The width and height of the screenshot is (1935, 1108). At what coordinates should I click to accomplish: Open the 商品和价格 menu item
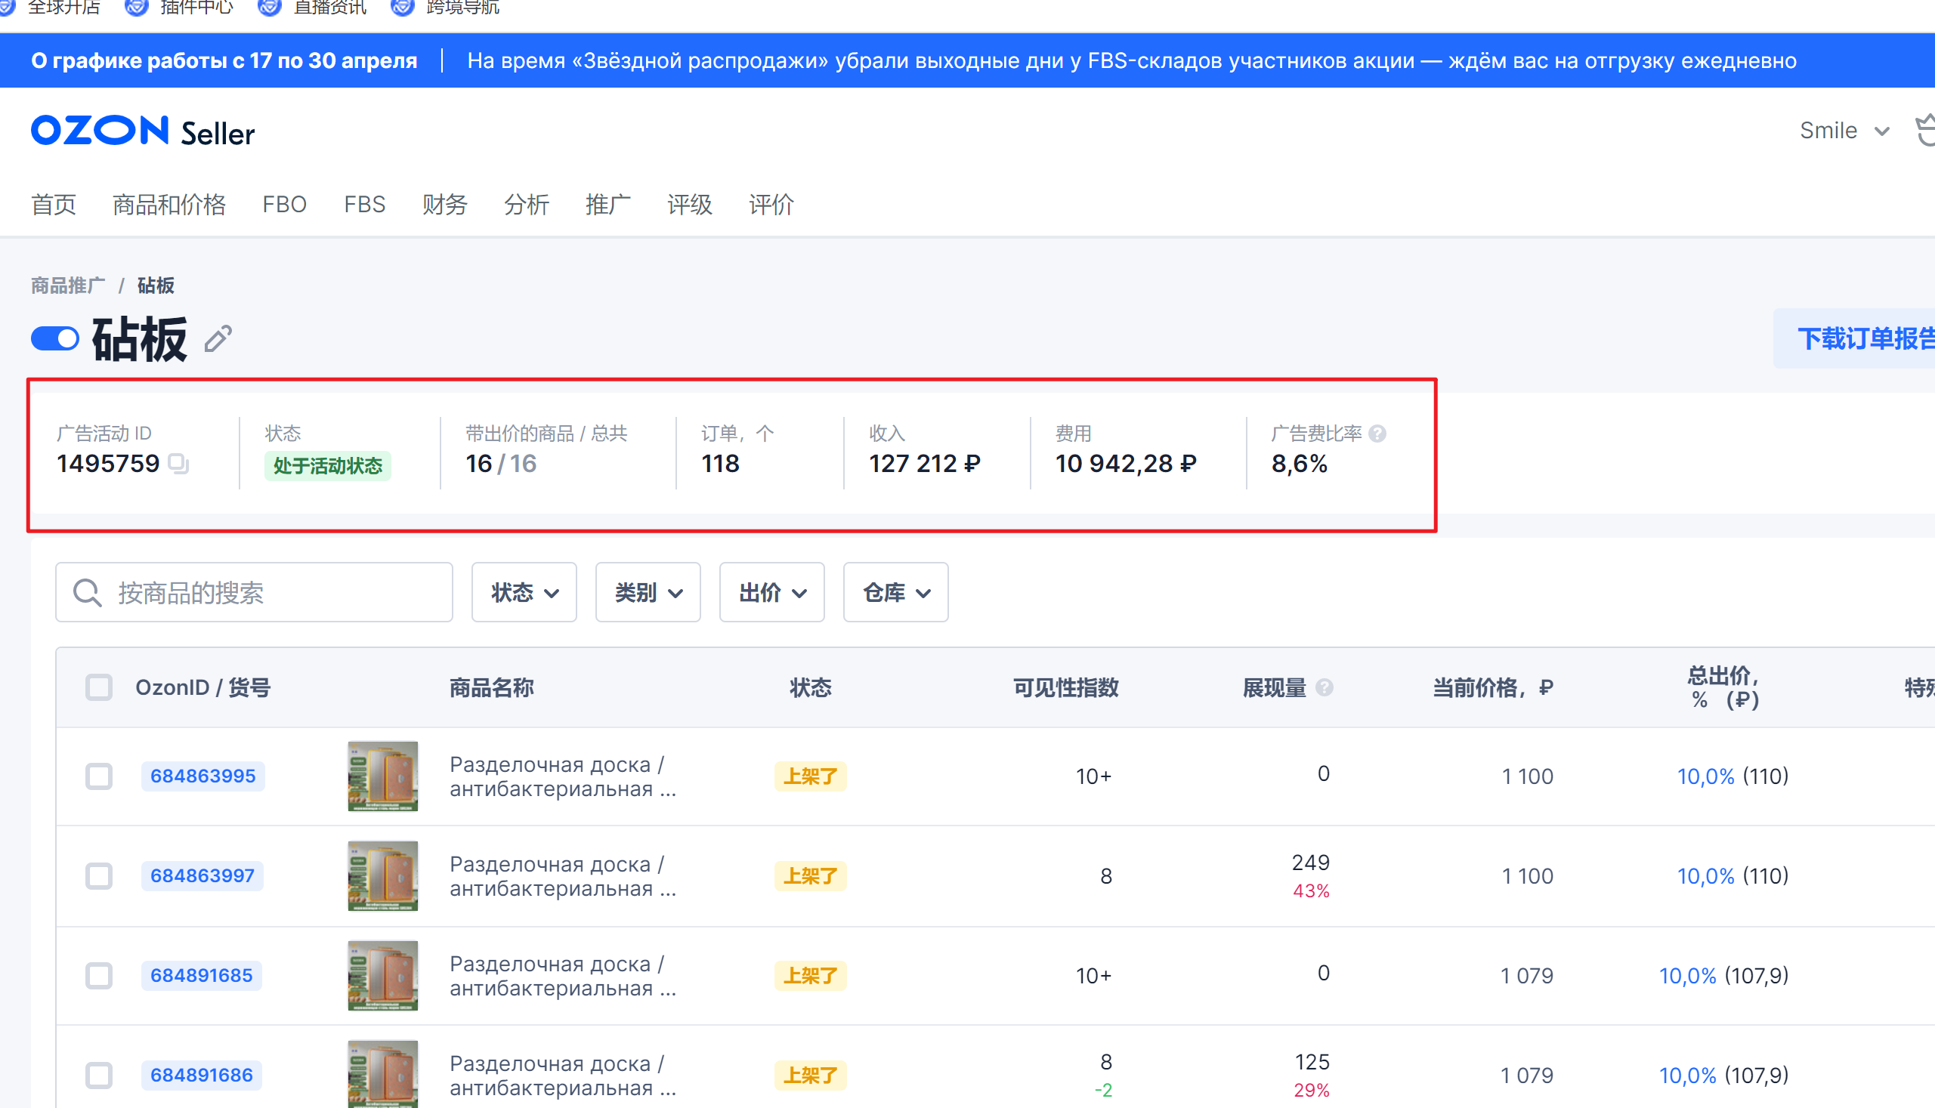coord(169,204)
